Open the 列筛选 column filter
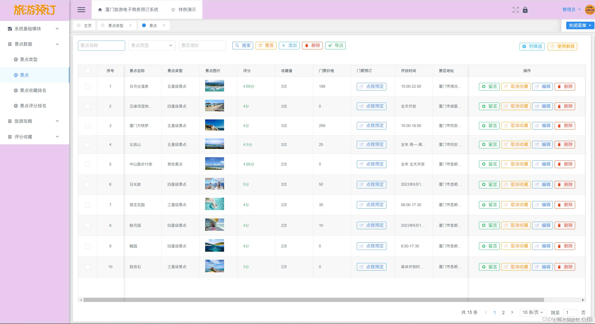 (532, 46)
